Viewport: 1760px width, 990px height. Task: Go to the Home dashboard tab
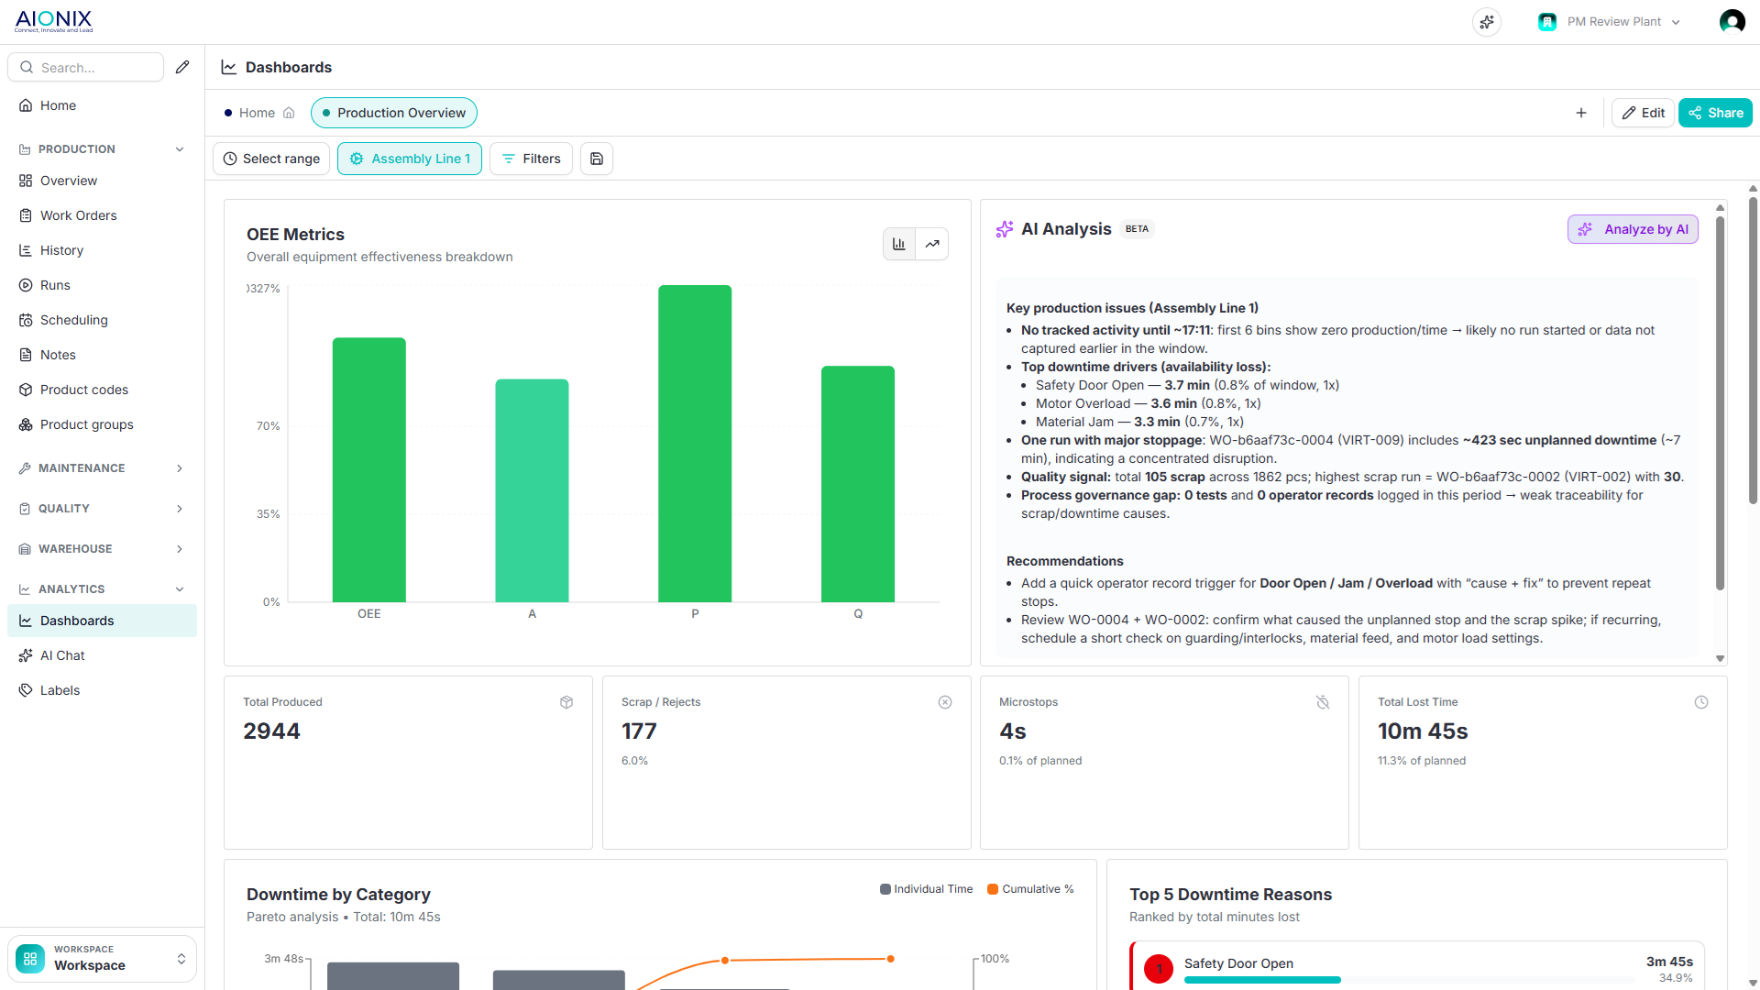coord(259,113)
